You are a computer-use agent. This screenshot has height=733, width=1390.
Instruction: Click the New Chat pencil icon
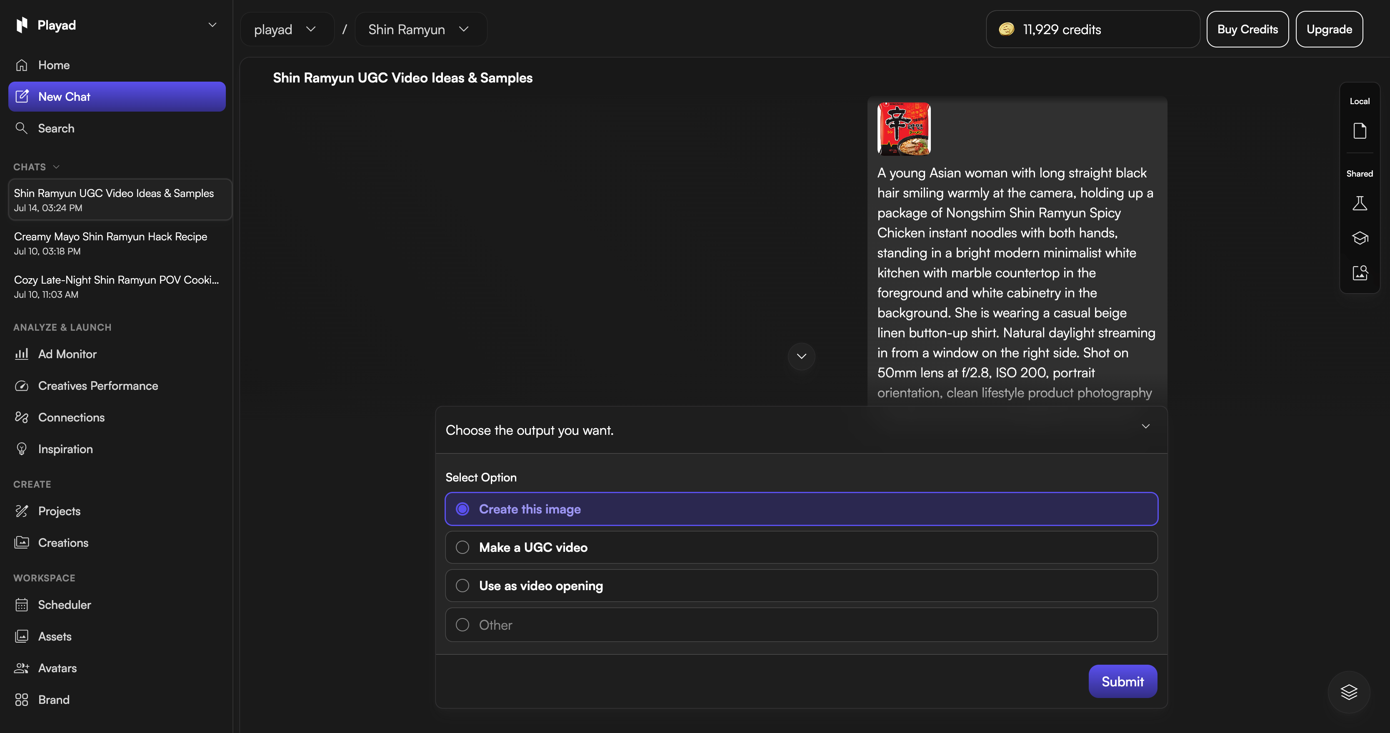coord(22,97)
